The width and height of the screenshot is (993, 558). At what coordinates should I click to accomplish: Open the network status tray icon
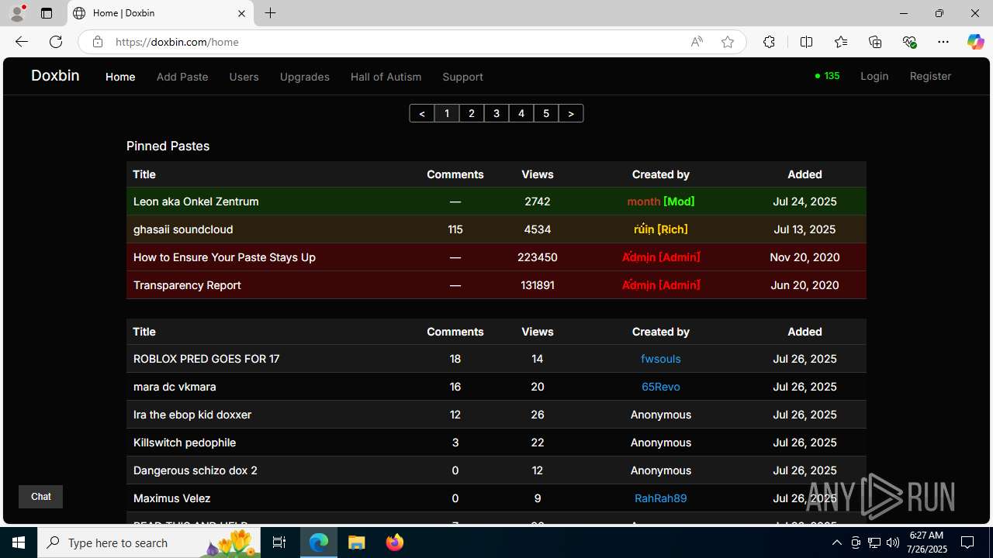(x=874, y=542)
